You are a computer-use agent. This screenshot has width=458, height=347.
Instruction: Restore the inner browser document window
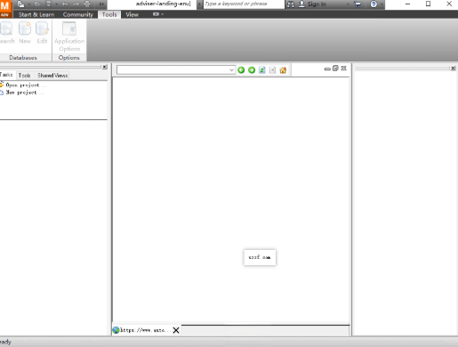pos(335,69)
